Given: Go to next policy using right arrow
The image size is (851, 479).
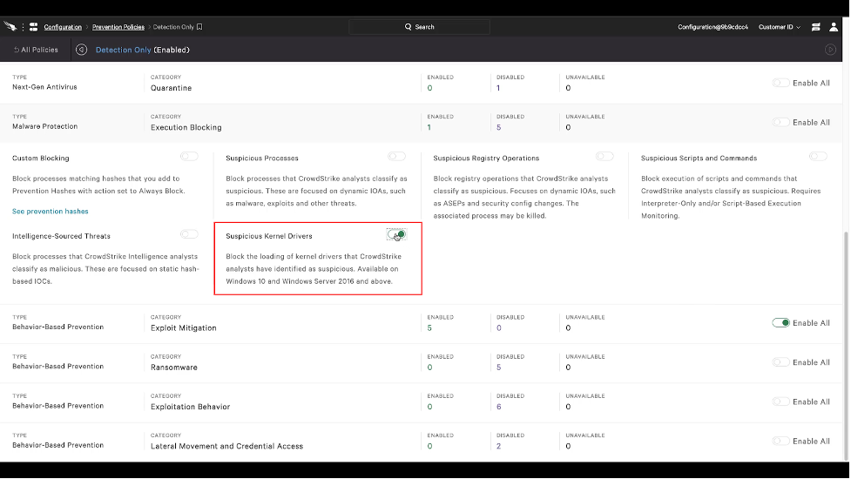Looking at the screenshot, I should click(830, 50).
